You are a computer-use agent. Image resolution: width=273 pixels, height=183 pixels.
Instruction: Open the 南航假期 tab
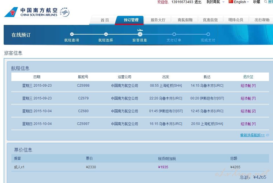[185, 20]
